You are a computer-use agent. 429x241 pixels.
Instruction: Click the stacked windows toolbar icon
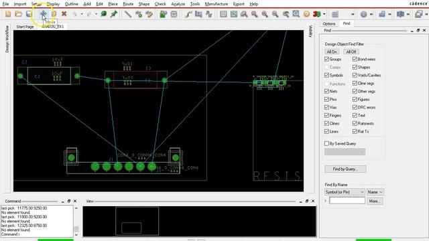pos(418,14)
